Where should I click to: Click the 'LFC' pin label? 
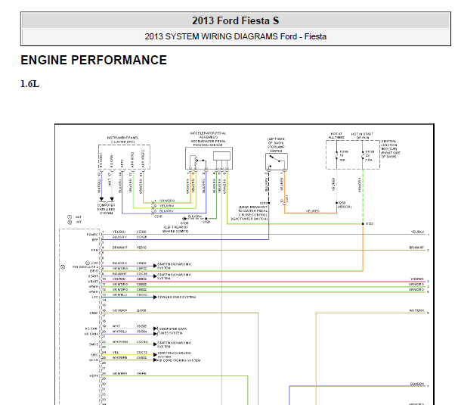click(x=95, y=298)
